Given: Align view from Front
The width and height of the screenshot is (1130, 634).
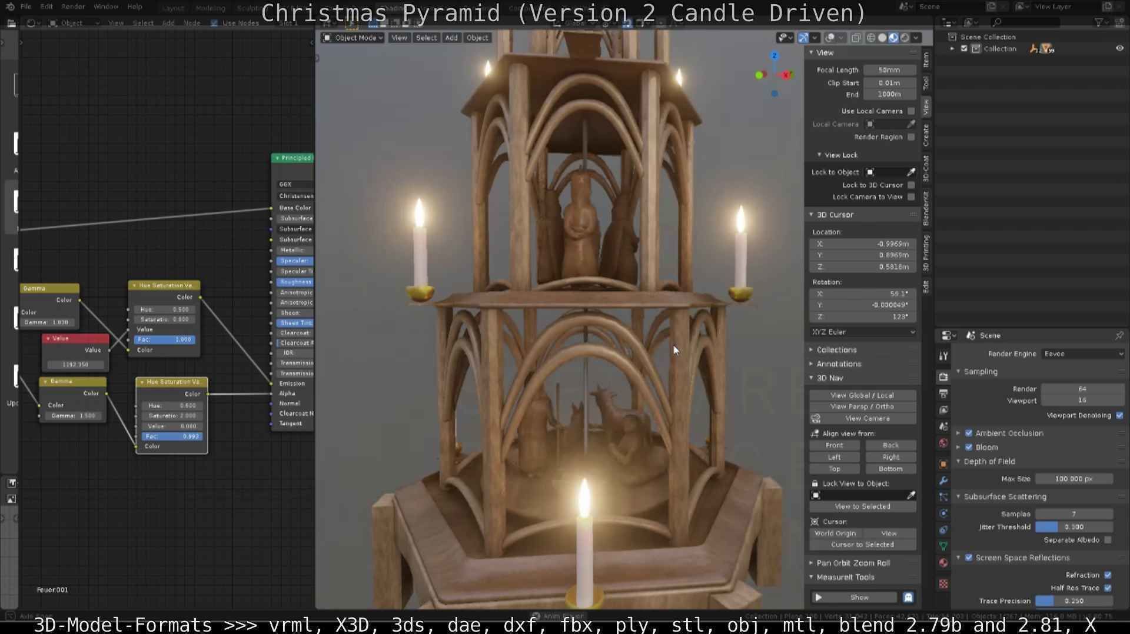Looking at the screenshot, I should pos(834,446).
